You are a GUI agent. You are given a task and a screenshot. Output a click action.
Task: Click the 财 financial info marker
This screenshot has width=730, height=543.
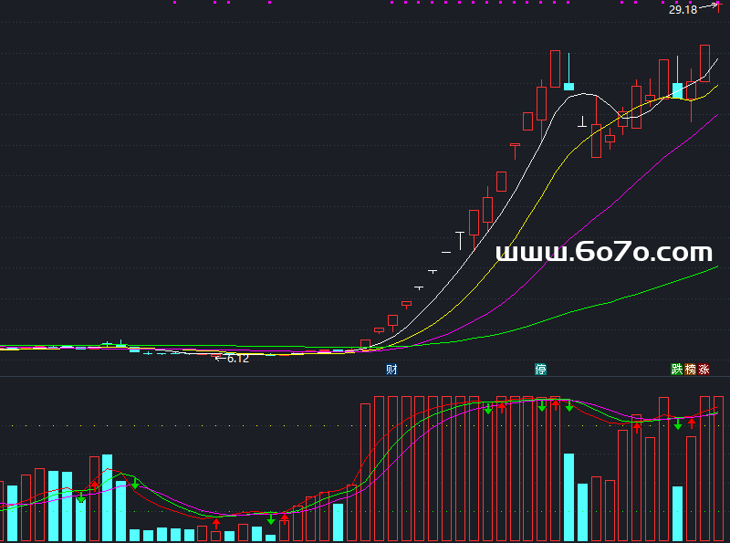pyautogui.click(x=391, y=370)
